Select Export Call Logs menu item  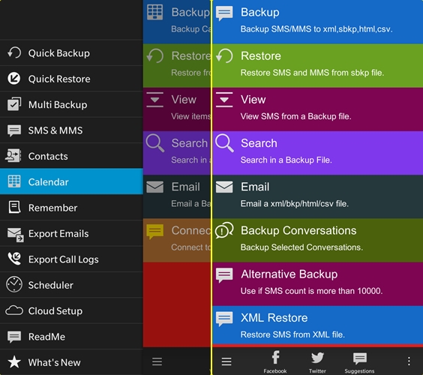(x=71, y=259)
